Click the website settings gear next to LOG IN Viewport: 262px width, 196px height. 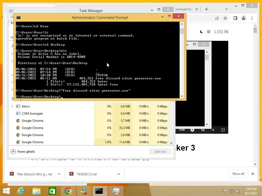tap(209, 32)
